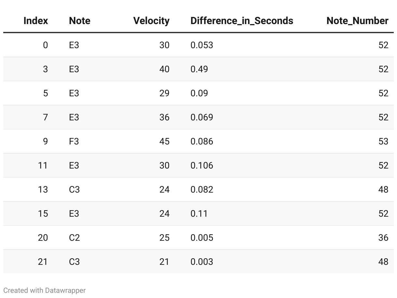Click the Index column header

pos(35,21)
